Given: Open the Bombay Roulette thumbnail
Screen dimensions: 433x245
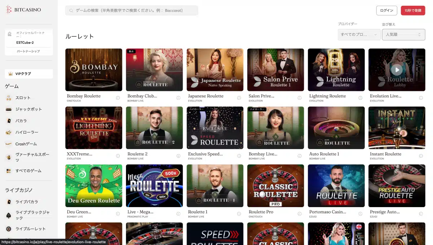Looking at the screenshot, I should click(x=94, y=70).
